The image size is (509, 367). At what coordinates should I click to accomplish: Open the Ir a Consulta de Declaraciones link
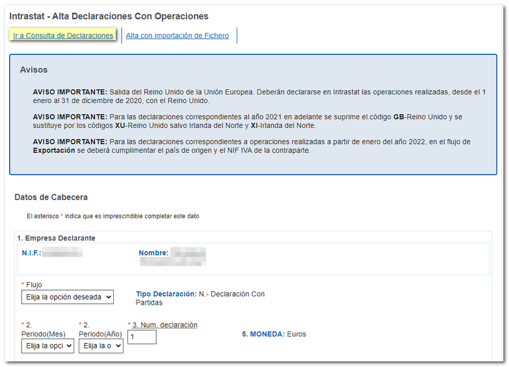(63, 36)
